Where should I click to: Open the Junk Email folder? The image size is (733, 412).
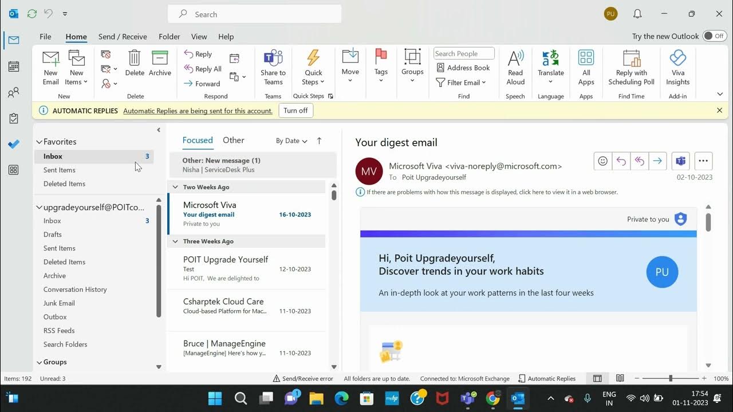[59, 303]
